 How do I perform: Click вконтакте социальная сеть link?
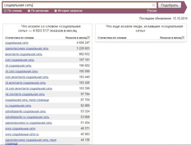24,54
